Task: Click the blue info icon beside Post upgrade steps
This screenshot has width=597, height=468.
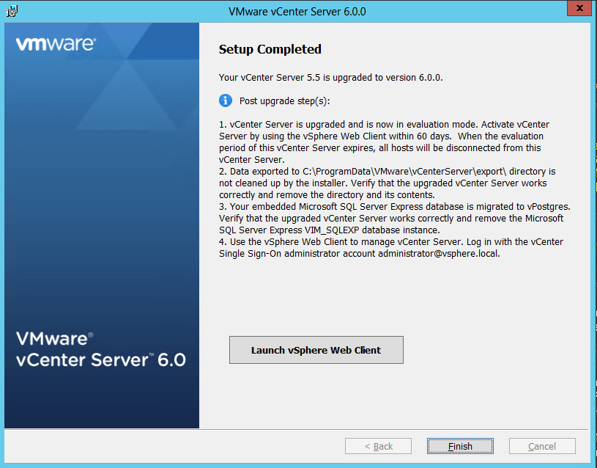Action: tap(226, 100)
